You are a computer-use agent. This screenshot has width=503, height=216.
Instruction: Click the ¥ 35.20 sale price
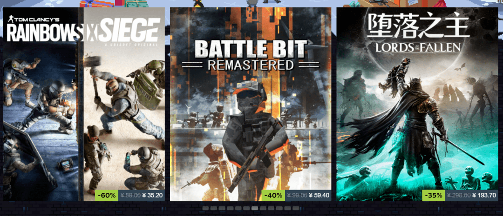(x=153, y=195)
